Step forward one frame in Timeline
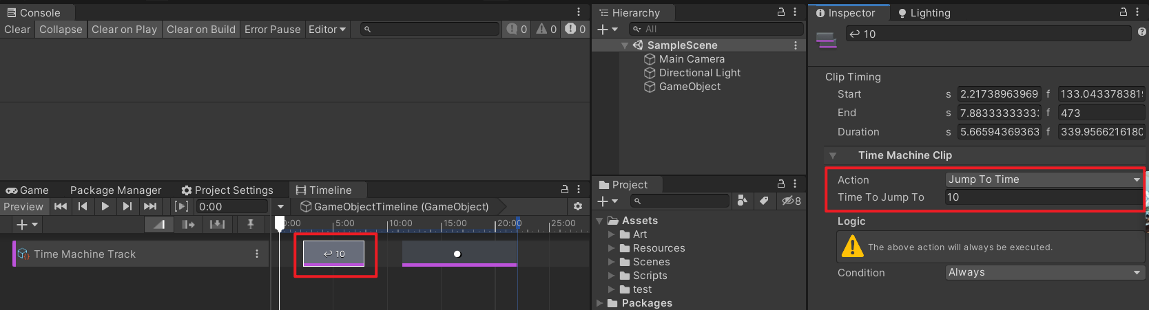Viewport: 1149px width, 310px height. coord(127,206)
